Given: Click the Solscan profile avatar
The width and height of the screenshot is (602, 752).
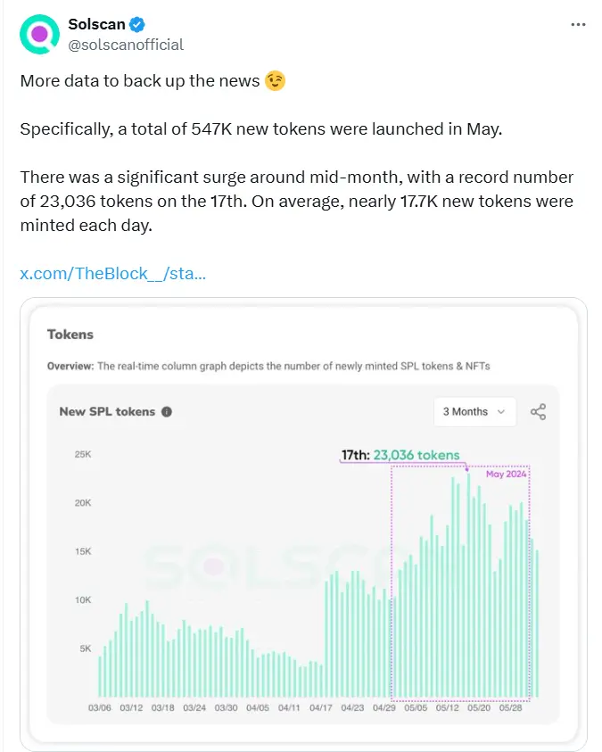Looking at the screenshot, I should (37, 34).
